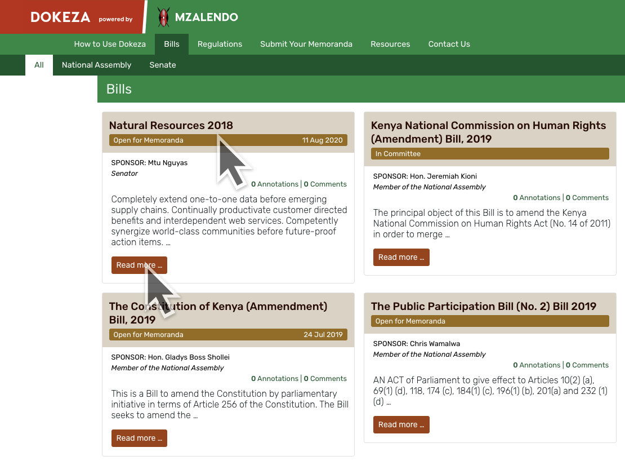Open the Resources navigation link
This screenshot has width=625, height=465.
390,44
